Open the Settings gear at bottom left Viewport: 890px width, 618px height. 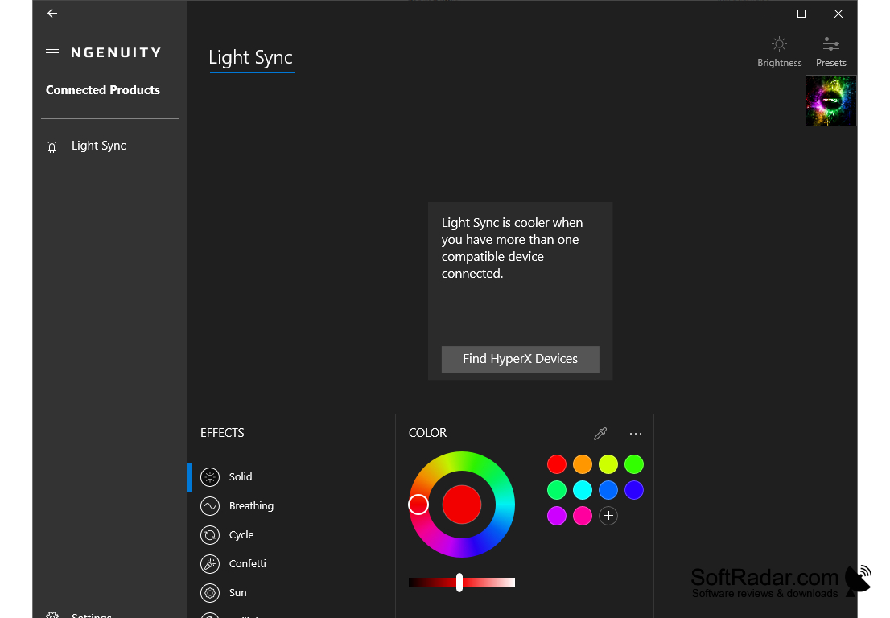(52, 613)
